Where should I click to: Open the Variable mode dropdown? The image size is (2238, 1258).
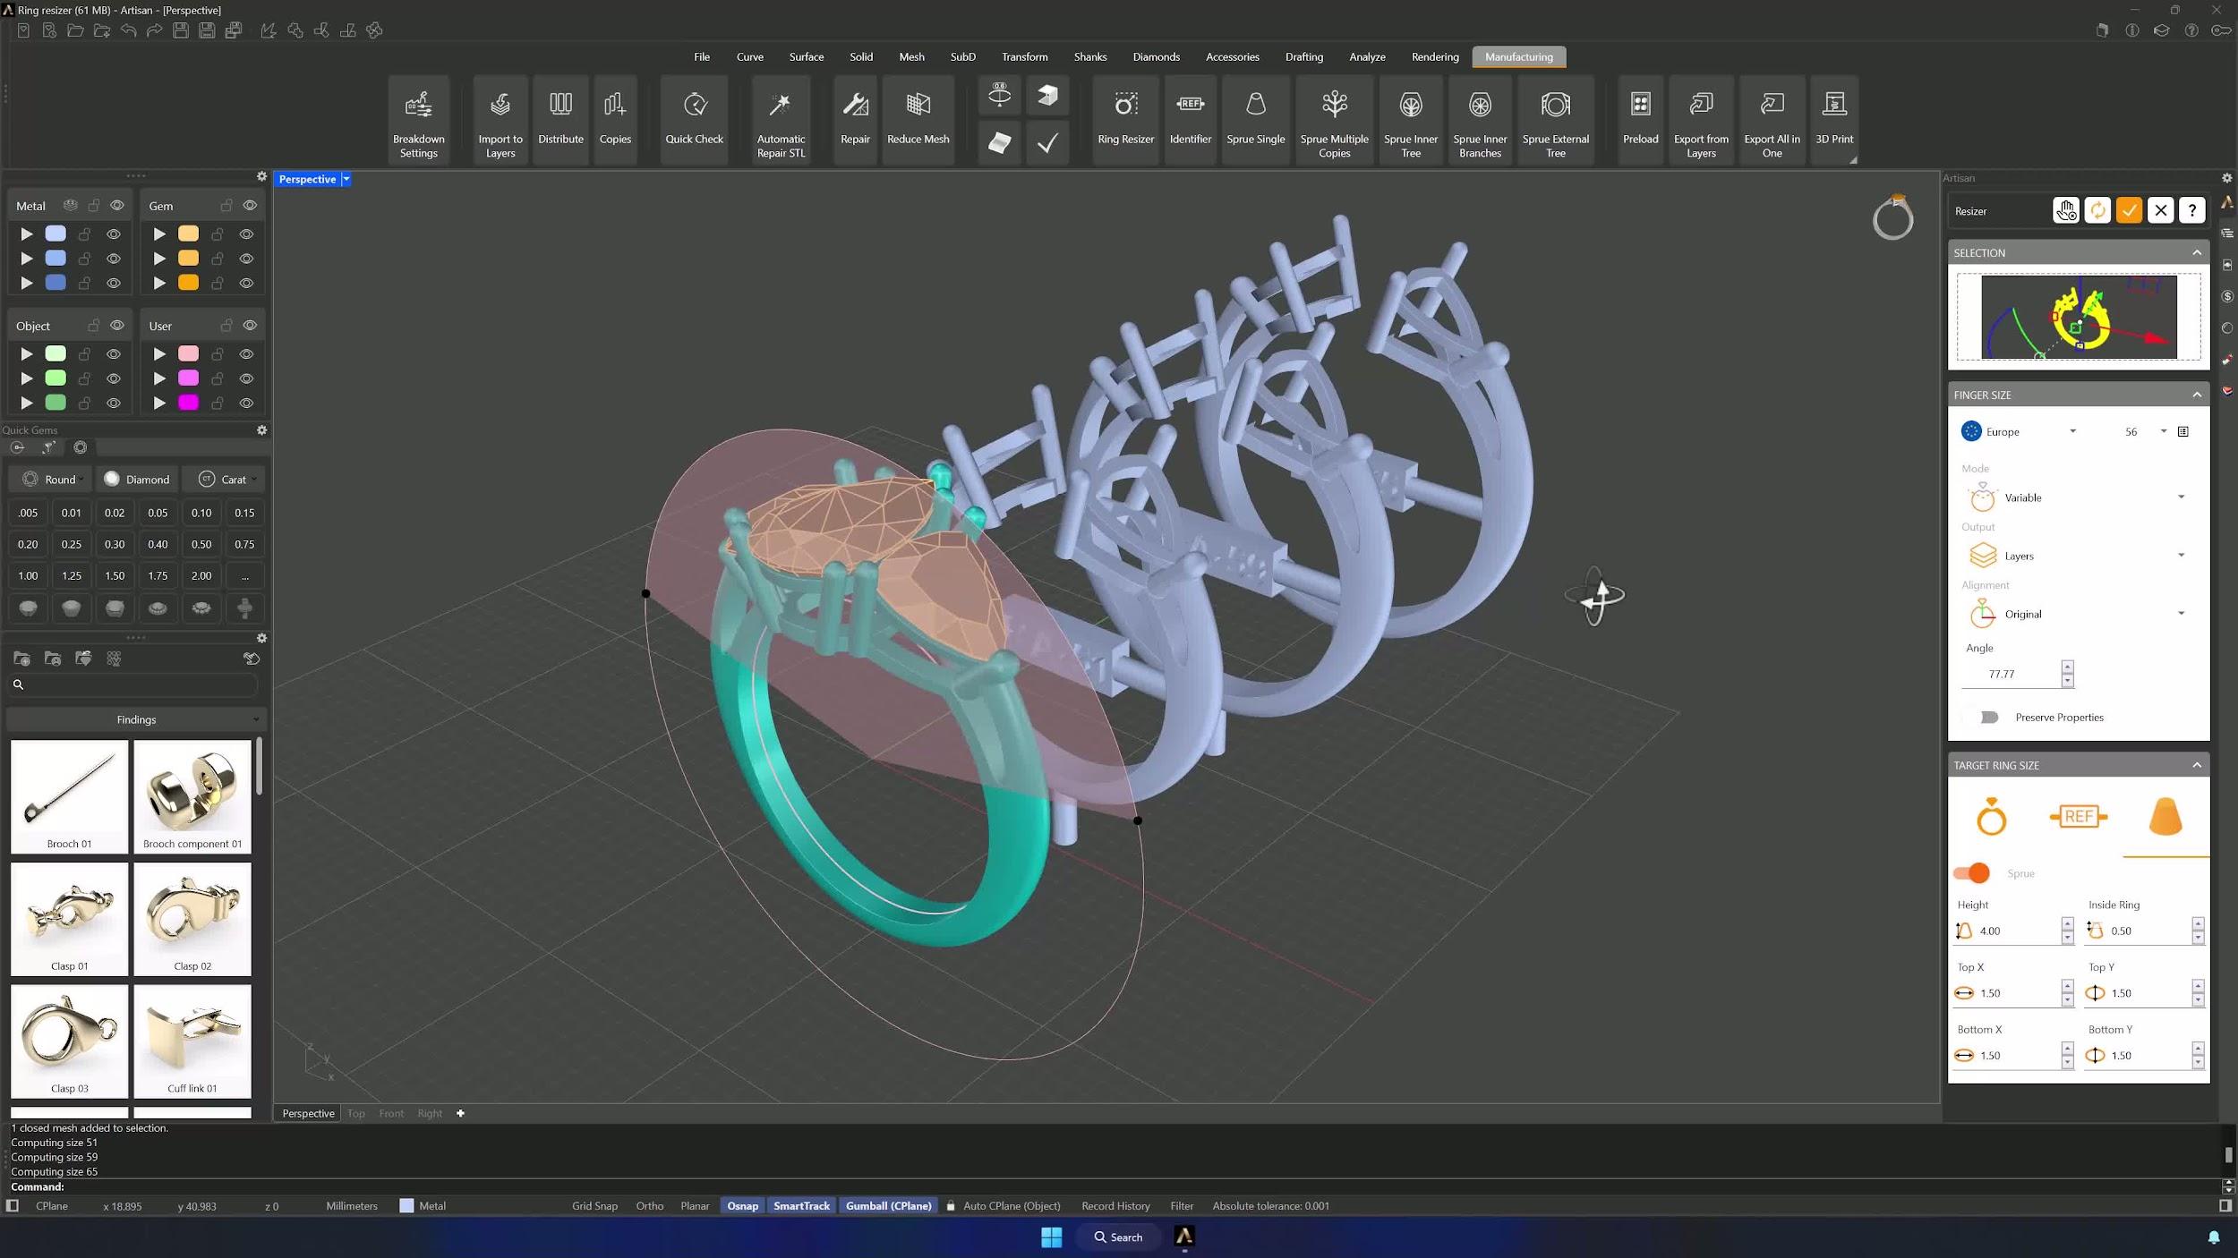2076,497
